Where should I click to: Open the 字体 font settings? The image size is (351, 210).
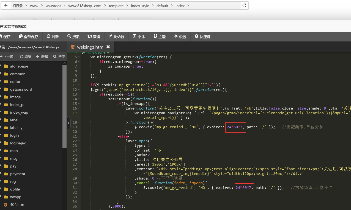[139, 37]
